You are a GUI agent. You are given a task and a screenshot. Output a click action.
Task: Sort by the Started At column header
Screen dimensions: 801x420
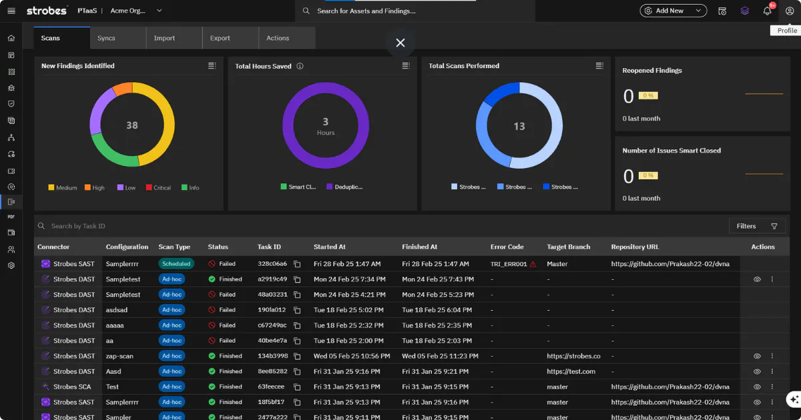(x=330, y=247)
